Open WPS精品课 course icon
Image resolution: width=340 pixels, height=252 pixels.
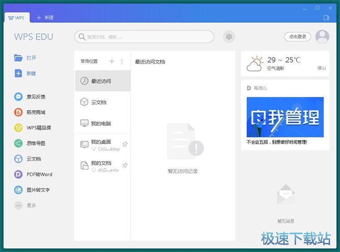click(x=18, y=128)
